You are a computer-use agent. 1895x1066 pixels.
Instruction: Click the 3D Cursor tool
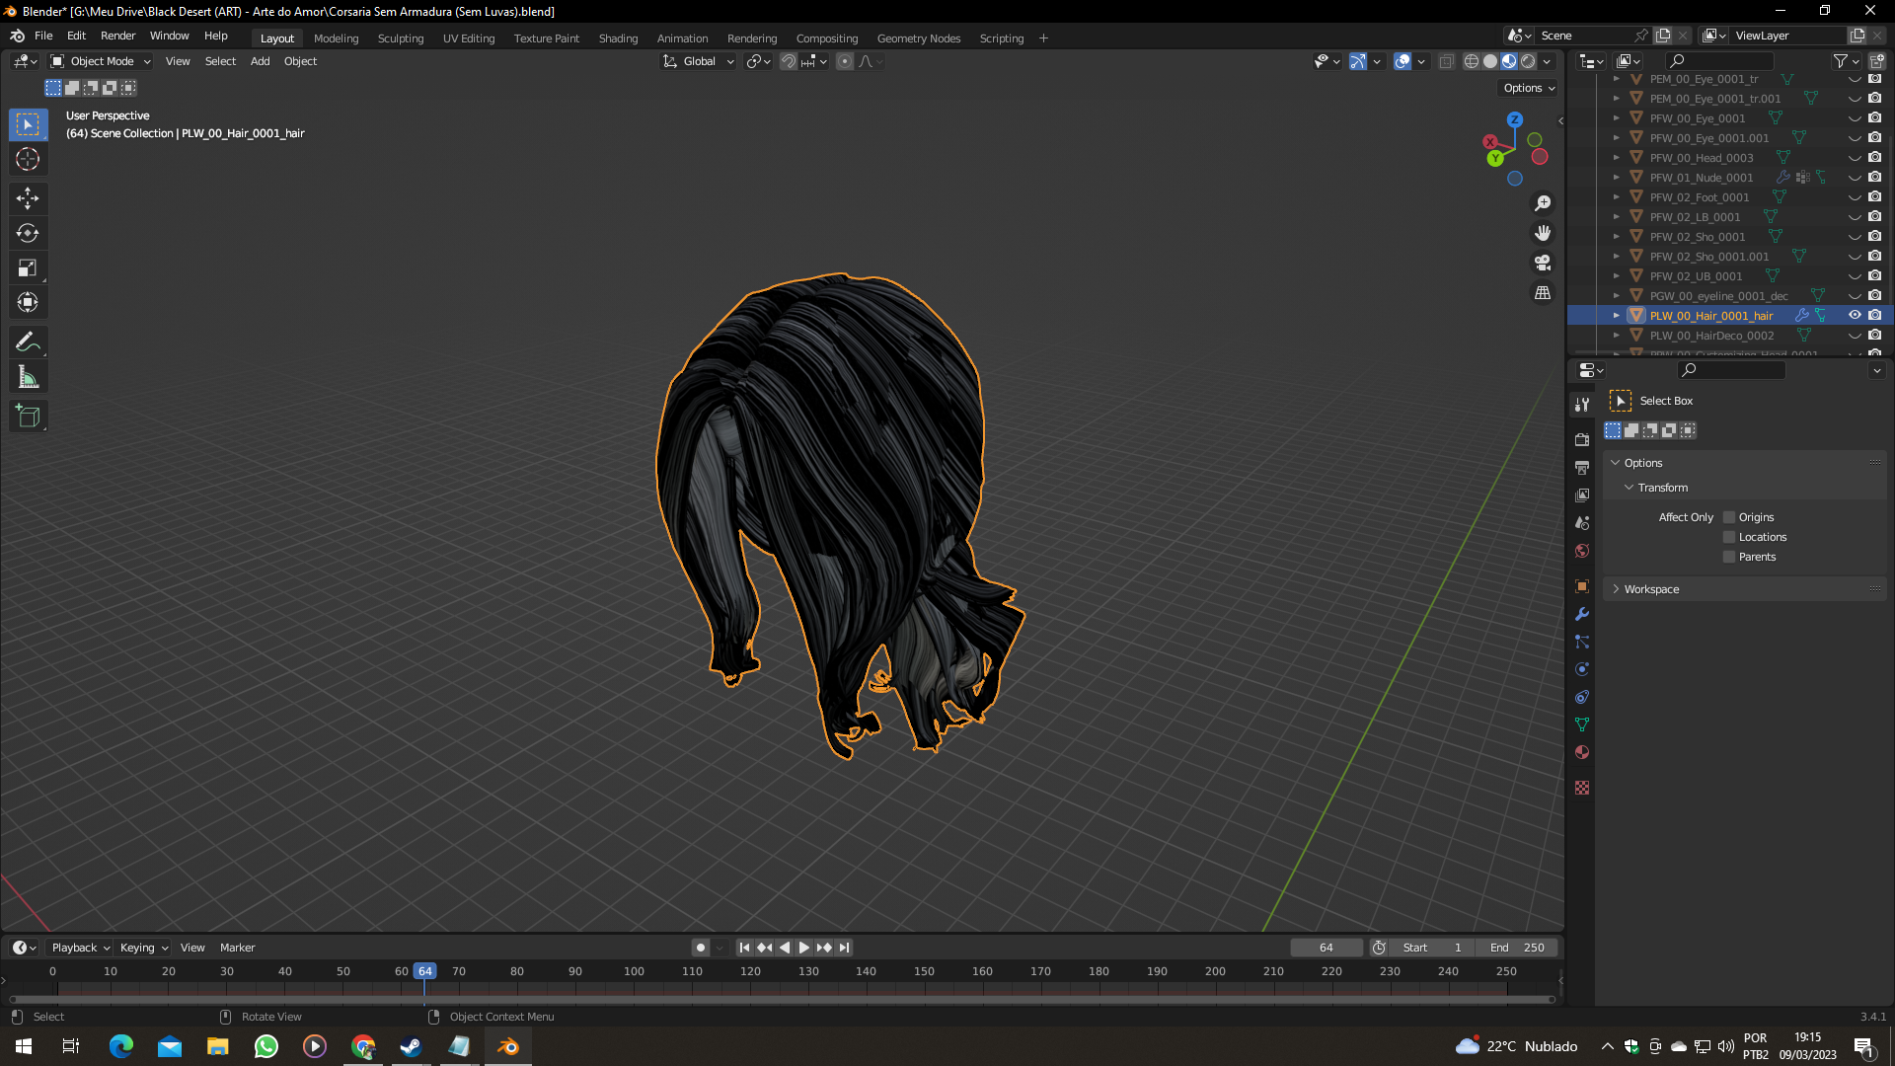(28, 159)
